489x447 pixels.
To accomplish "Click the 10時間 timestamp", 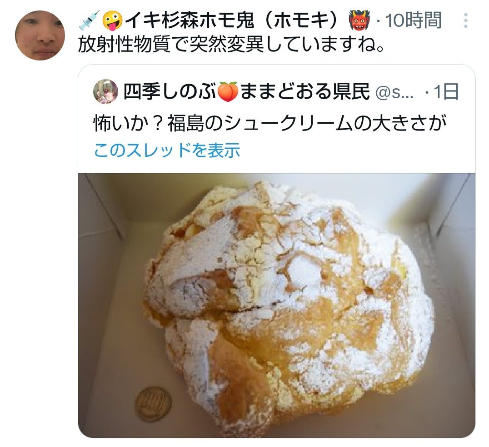I will pos(413,20).
